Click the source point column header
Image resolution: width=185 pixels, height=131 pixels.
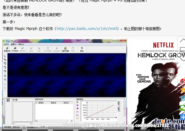coord(44,103)
